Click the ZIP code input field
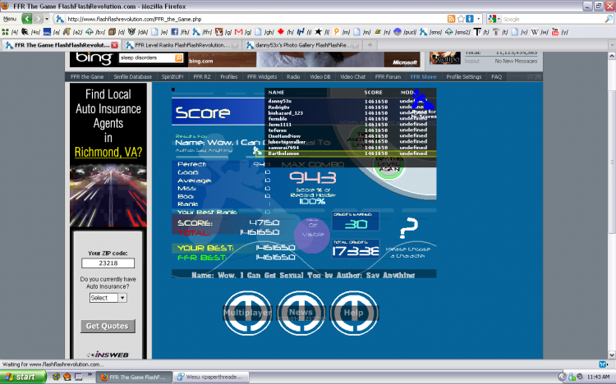The image size is (616, 384). (108, 263)
